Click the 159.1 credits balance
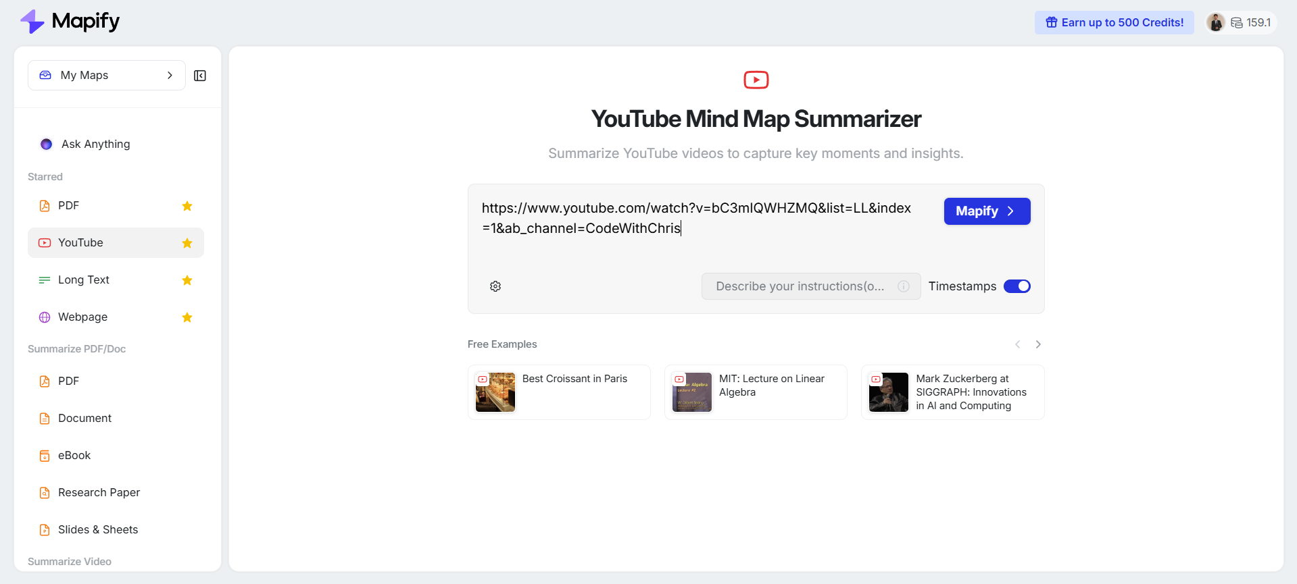 tap(1258, 22)
